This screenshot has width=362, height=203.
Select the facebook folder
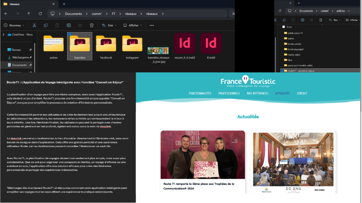[x=106, y=47]
